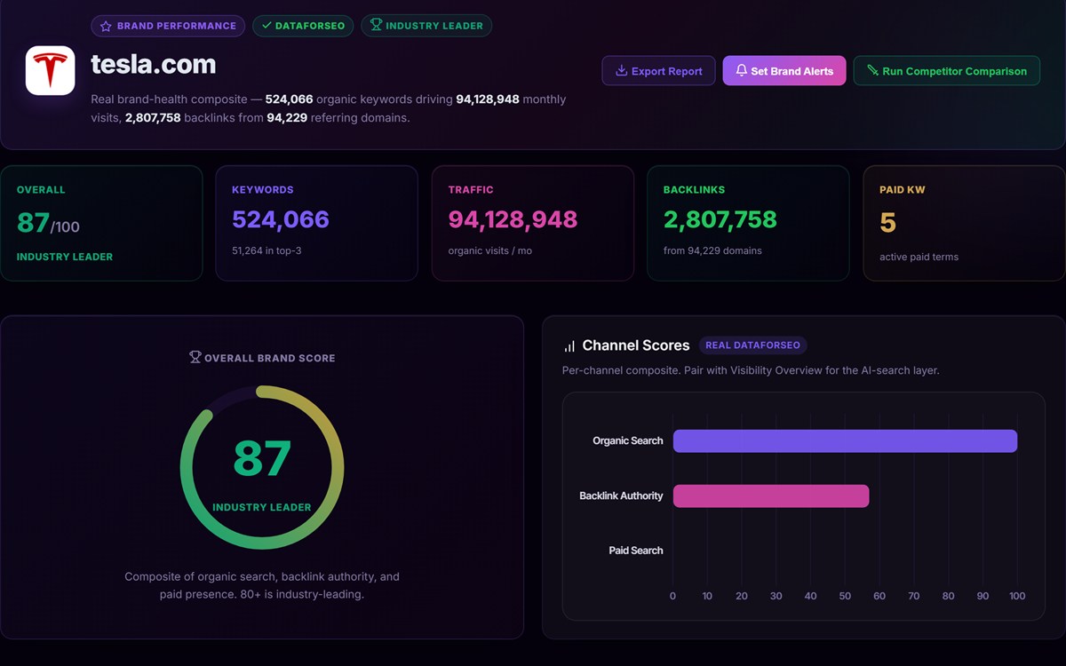Click the per-channel composite description text
Viewport: 1066px width, 666px height.
[x=751, y=370]
